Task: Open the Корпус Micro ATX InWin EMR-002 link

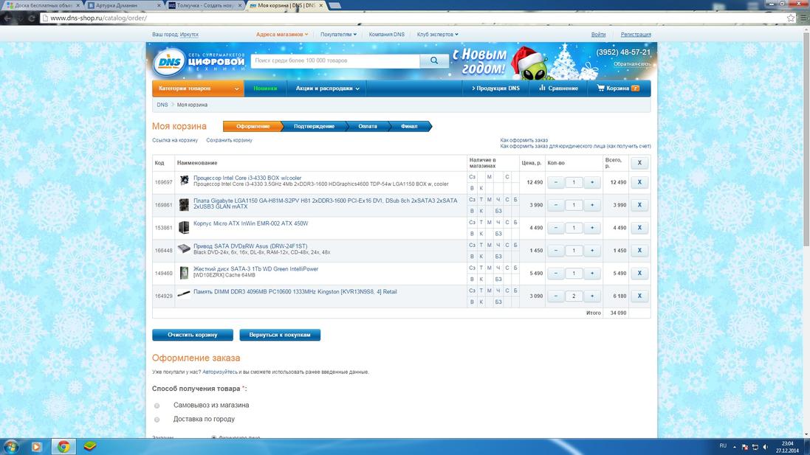Action: tap(250, 223)
